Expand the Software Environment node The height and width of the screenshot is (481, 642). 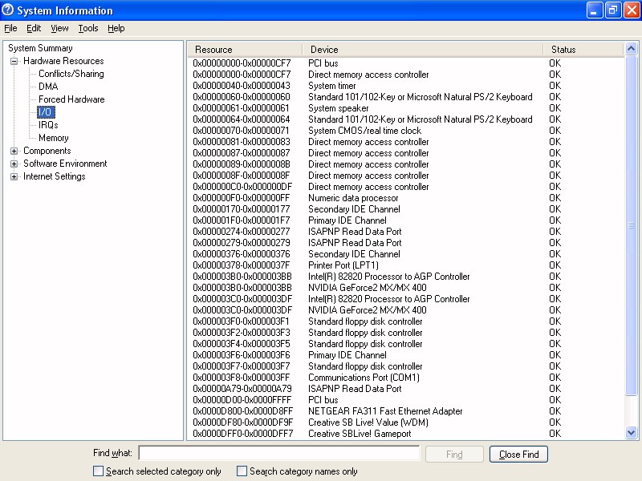[14, 164]
